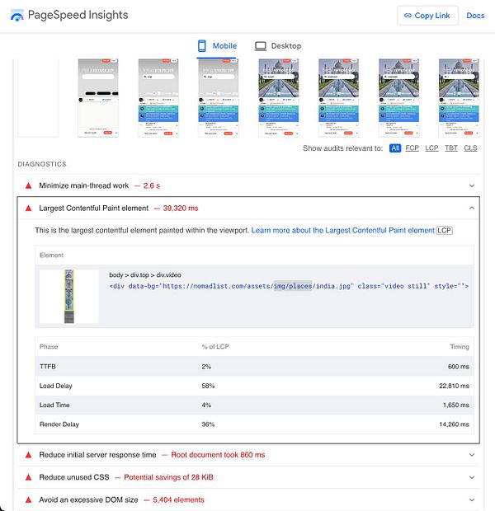
Task: Click the Copy Link button
Action: (x=427, y=16)
